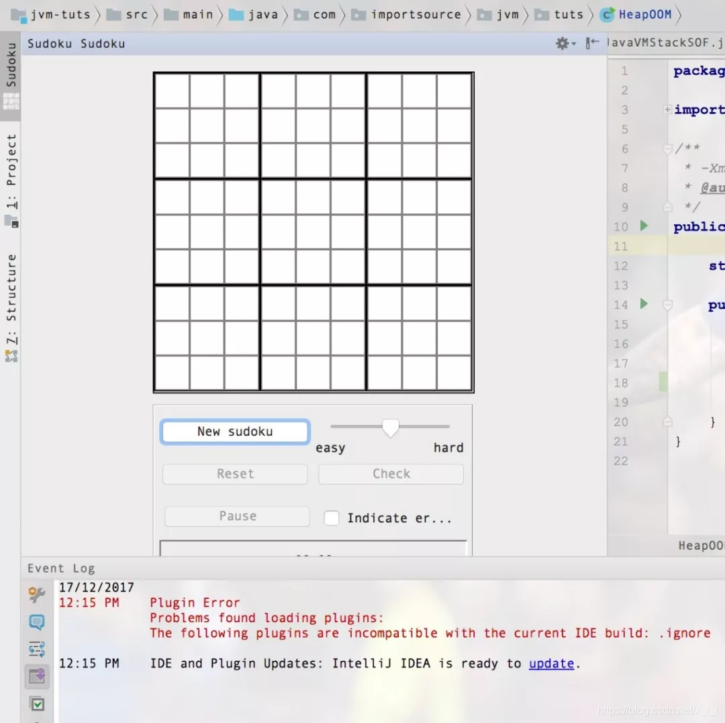Click the Project folder icon in sidebar

(x=11, y=222)
